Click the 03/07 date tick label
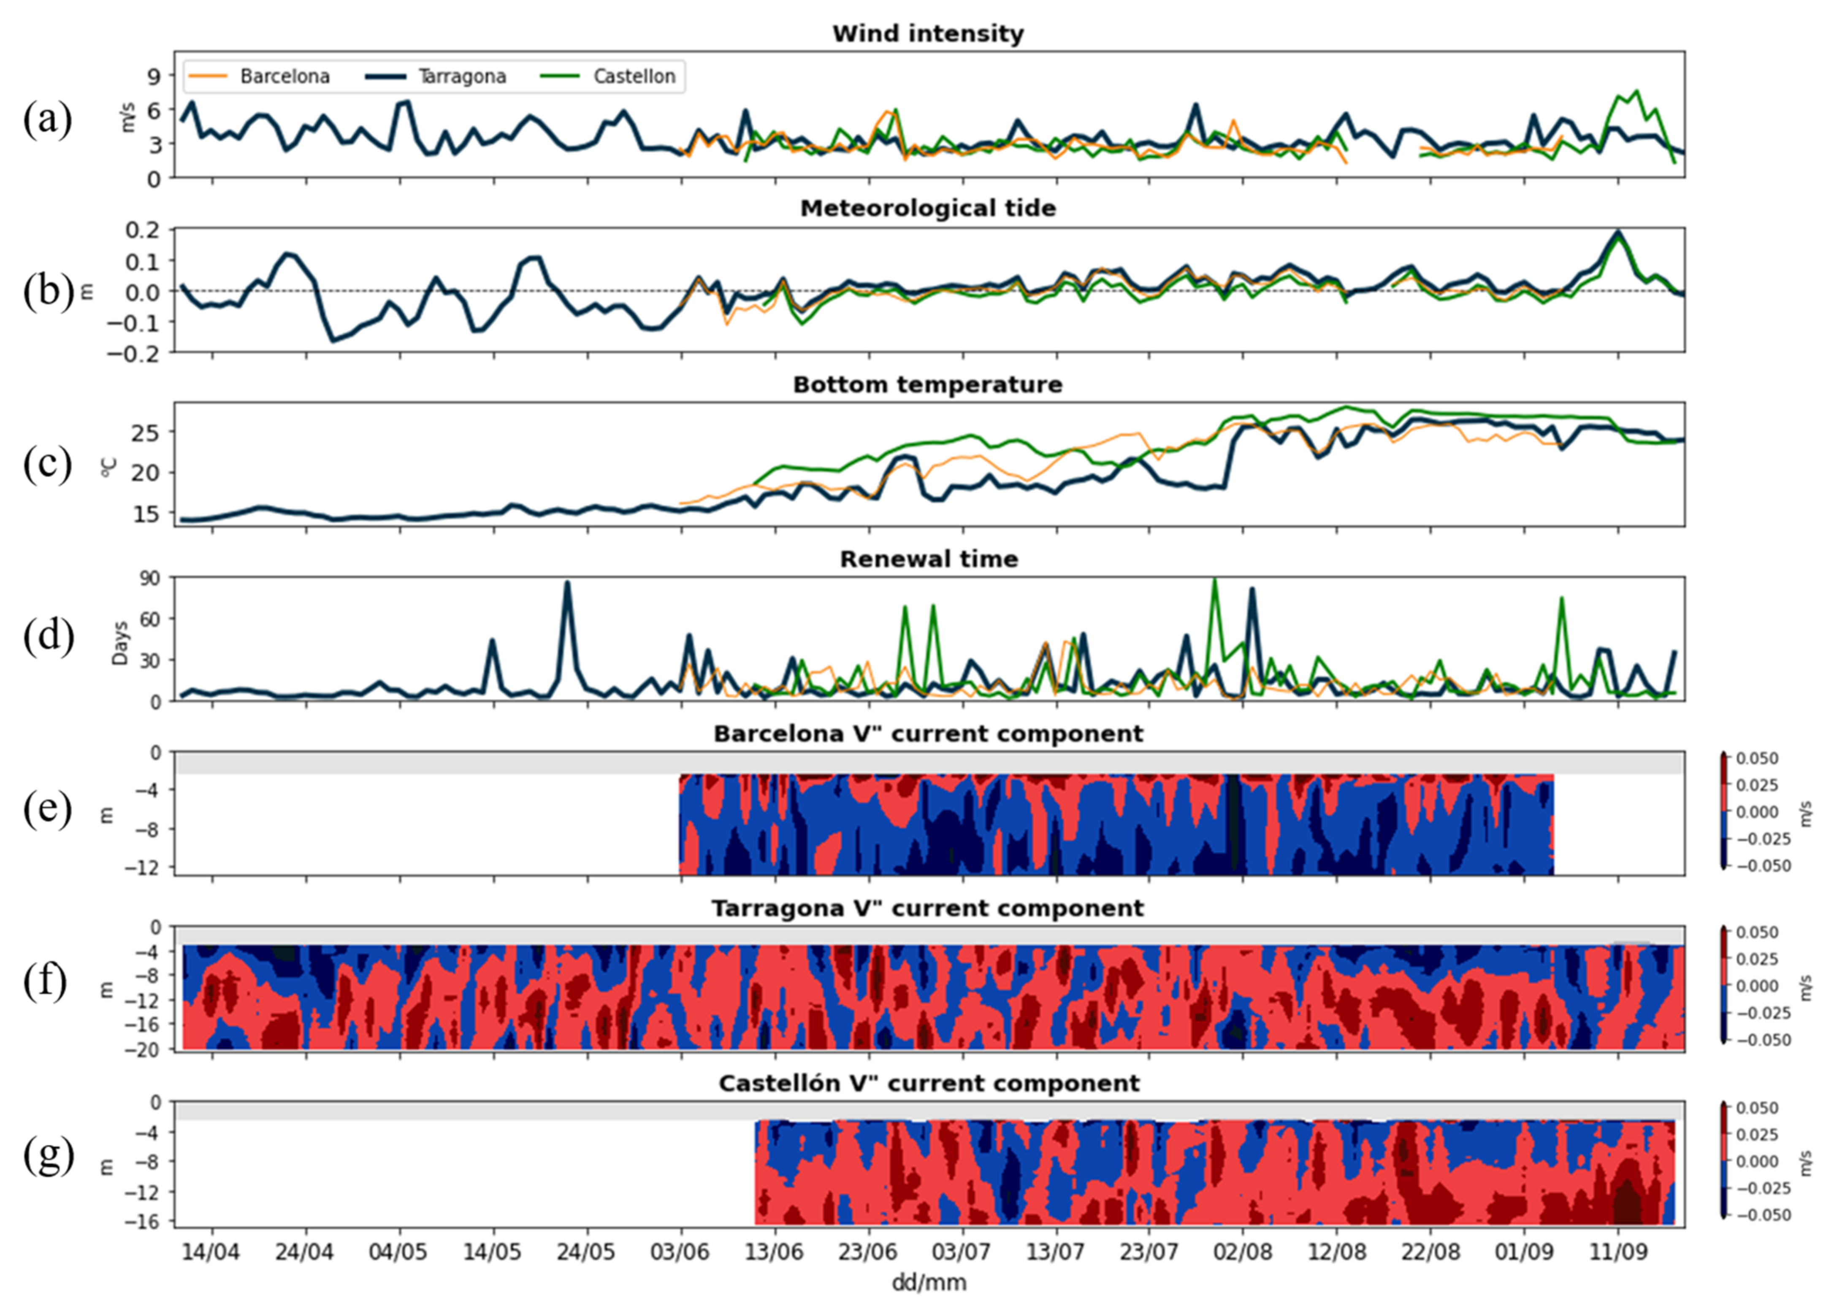 coord(961,1252)
